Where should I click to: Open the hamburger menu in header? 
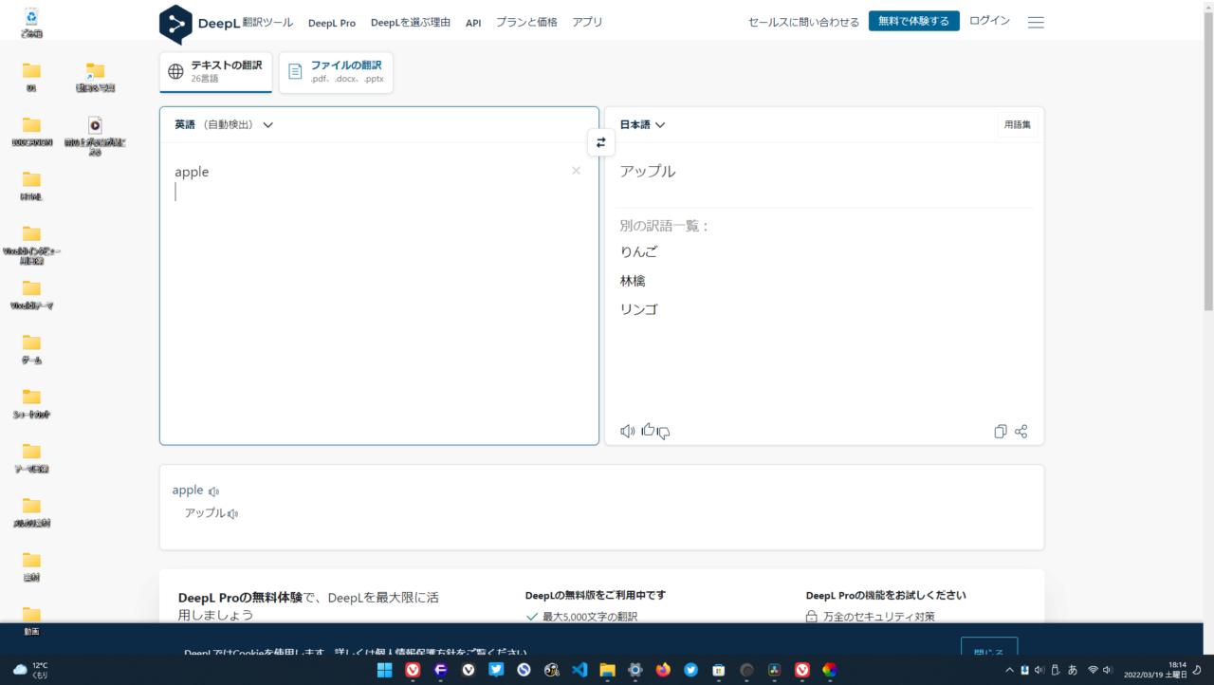[1036, 22]
